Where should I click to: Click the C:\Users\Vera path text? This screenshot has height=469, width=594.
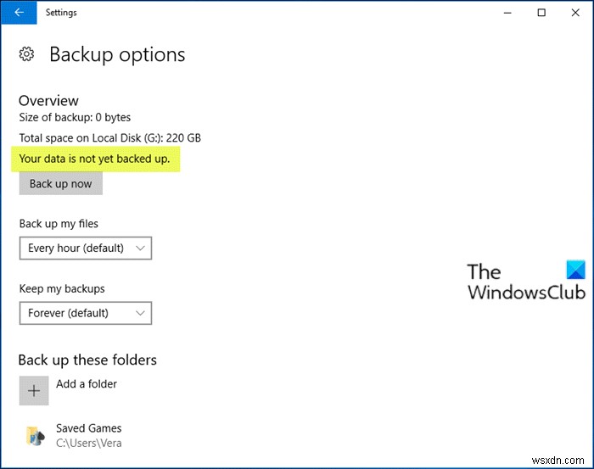coord(88,443)
